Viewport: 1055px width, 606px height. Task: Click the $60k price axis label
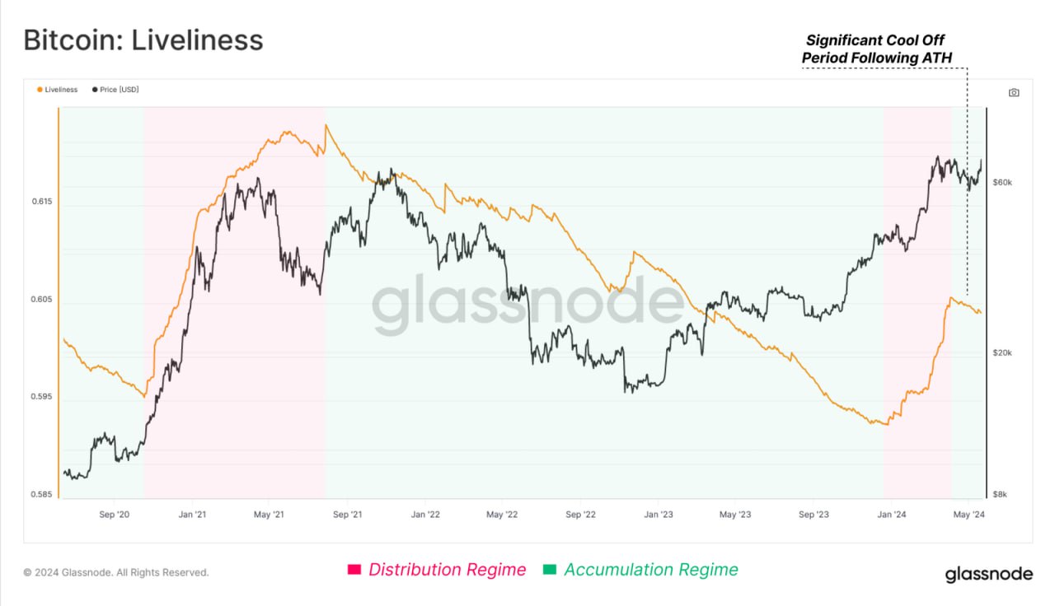pos(1002,182)
